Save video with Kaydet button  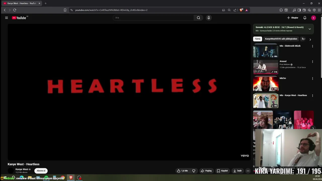[x=222, y=171]
